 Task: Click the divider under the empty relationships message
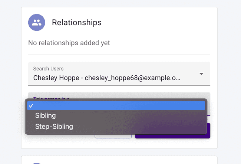(x=119, y=55)
